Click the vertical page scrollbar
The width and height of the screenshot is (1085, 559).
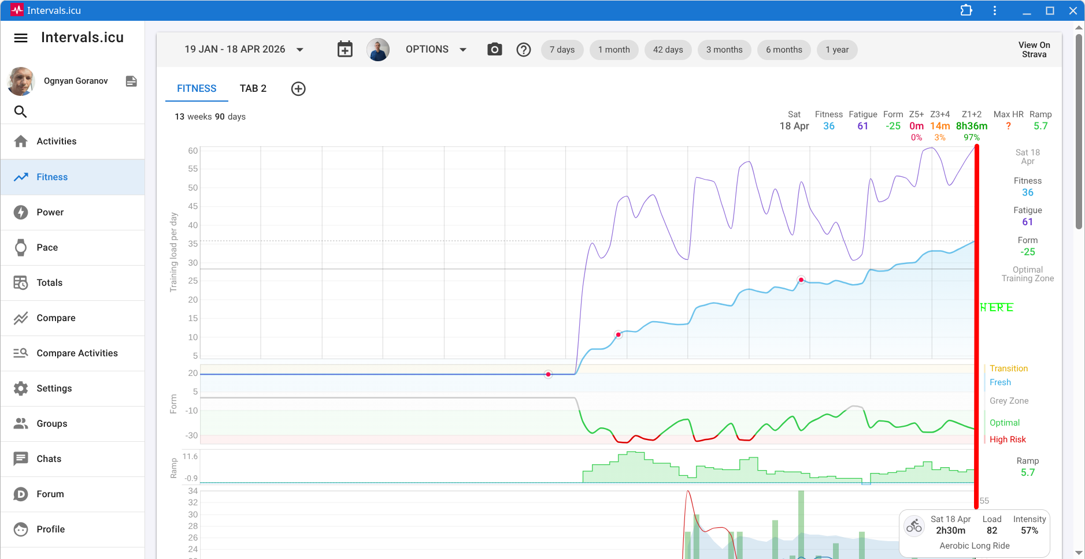coord(1079,133)
